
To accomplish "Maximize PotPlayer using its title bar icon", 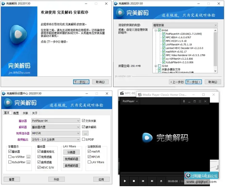I will pos(195,101).
